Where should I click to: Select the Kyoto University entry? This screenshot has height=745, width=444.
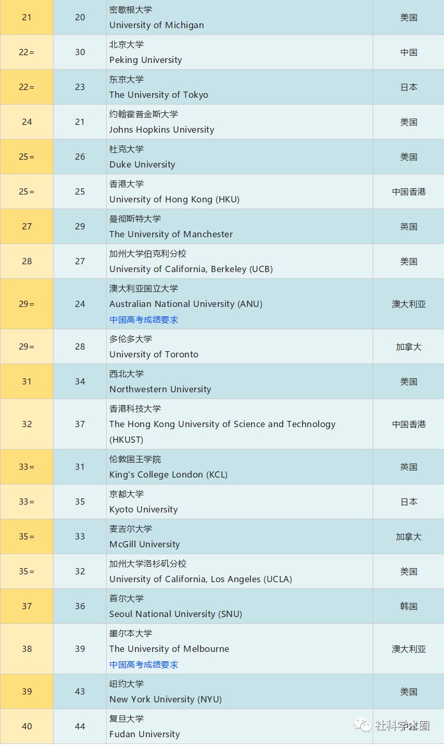(143, 509)
